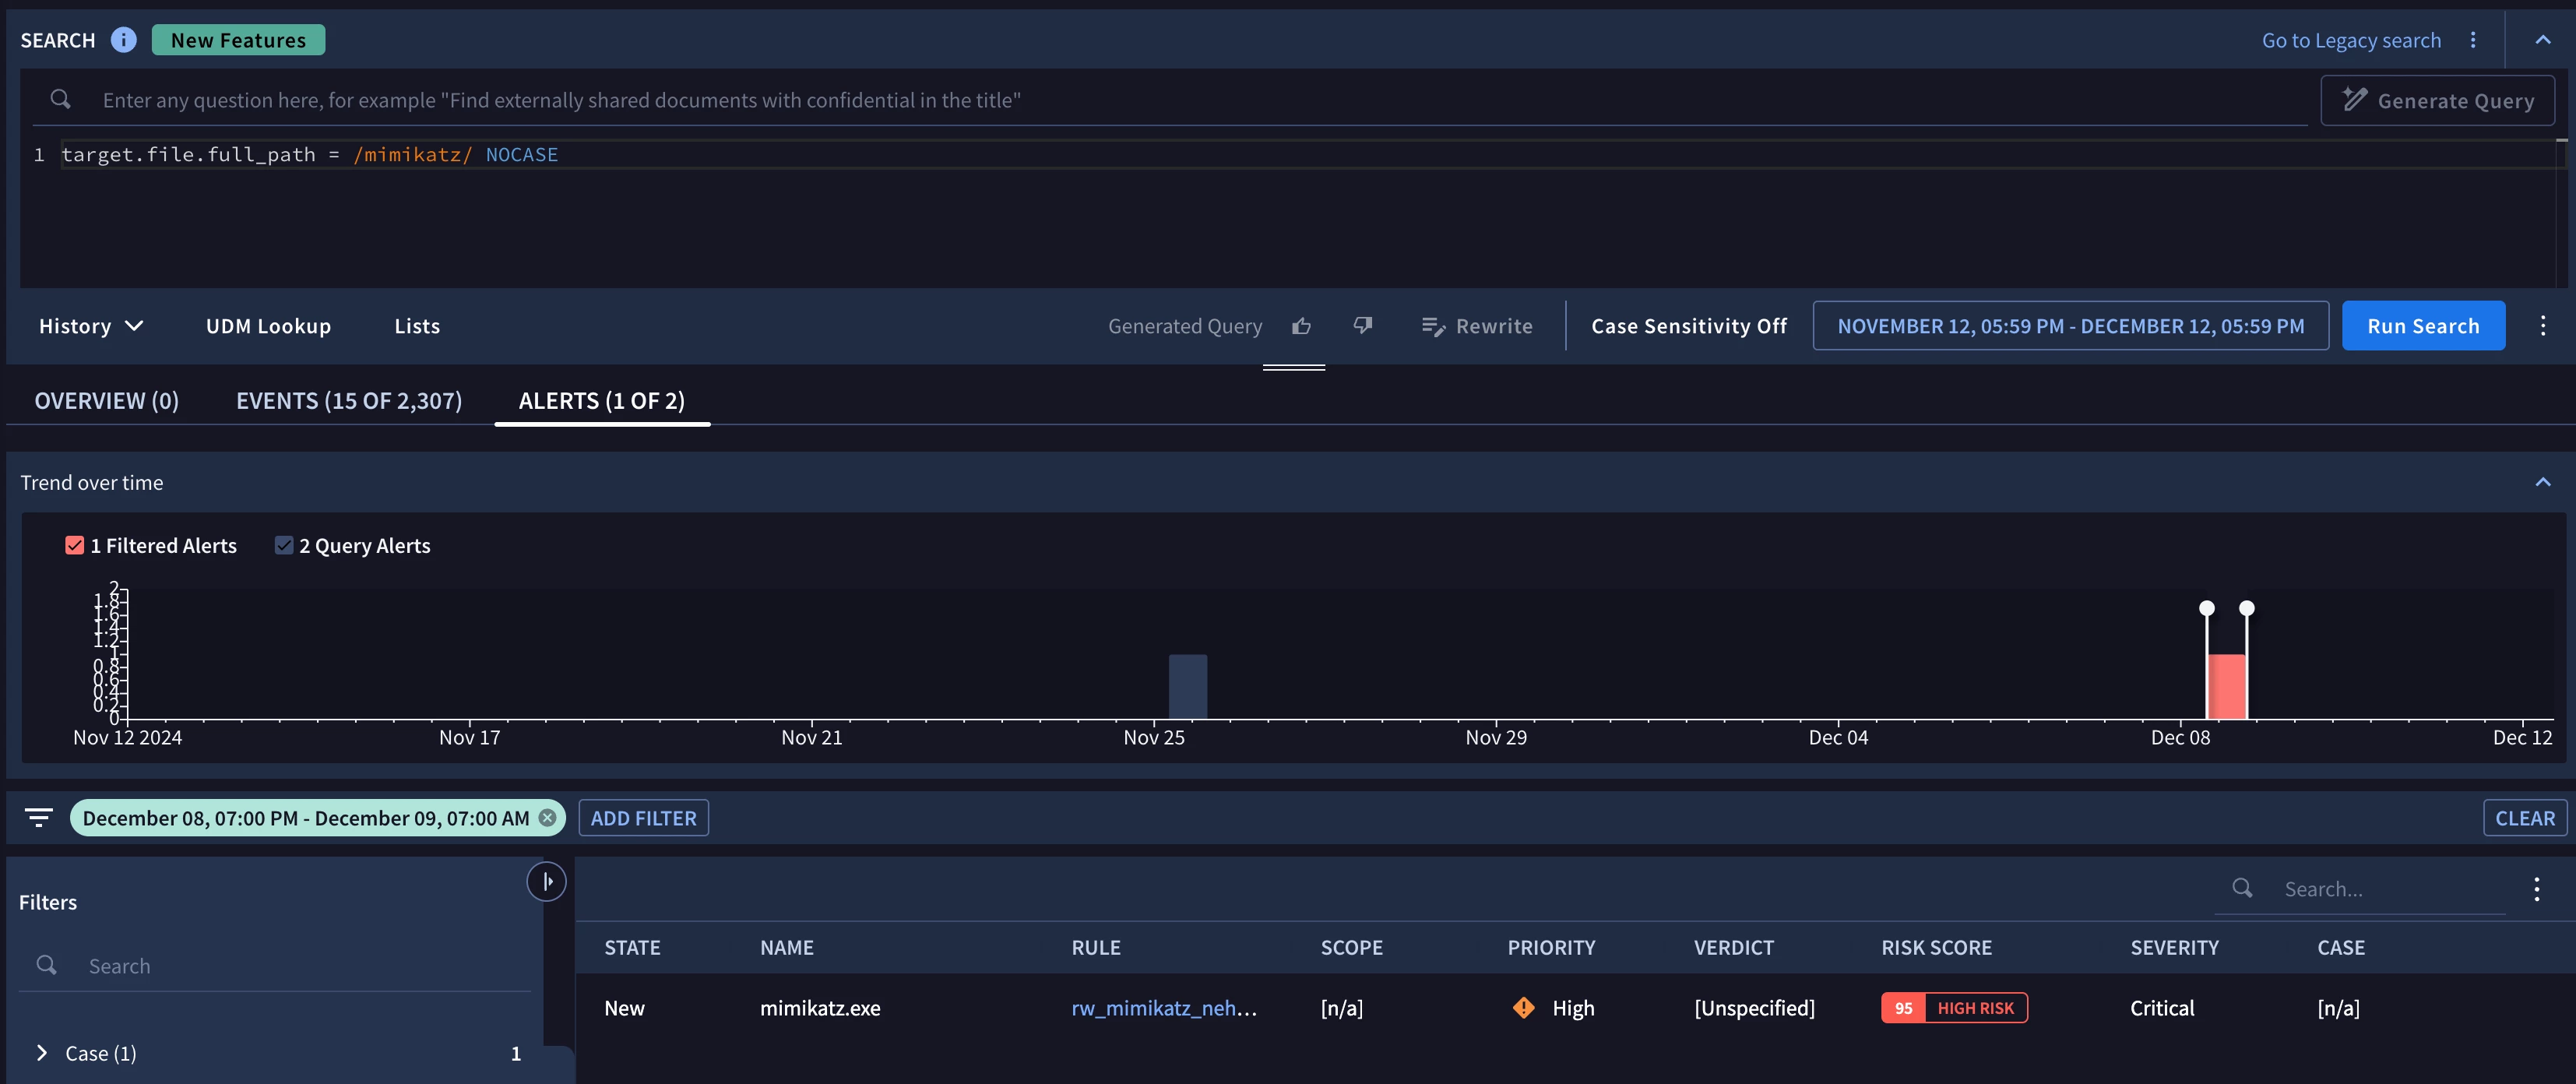
Task: Select the ALERTS (1 OF 2) tab
Action: [x=601, y=400]
